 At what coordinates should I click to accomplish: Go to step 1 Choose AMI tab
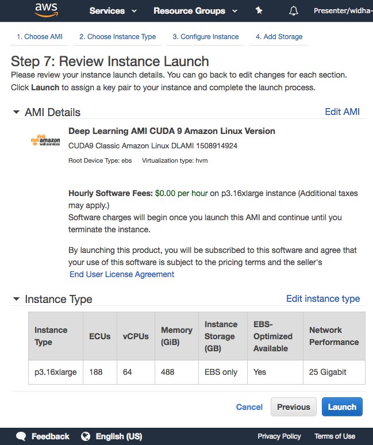[x=40, y=37]
